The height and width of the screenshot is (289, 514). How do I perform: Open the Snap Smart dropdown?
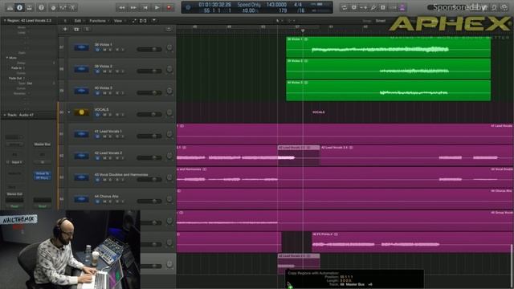381,21
